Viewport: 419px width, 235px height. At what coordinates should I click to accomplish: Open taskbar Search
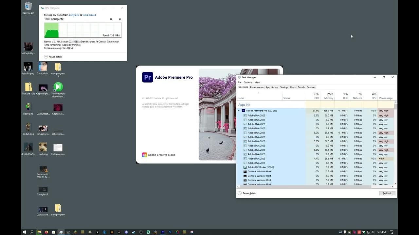click(x=31, y=232)
